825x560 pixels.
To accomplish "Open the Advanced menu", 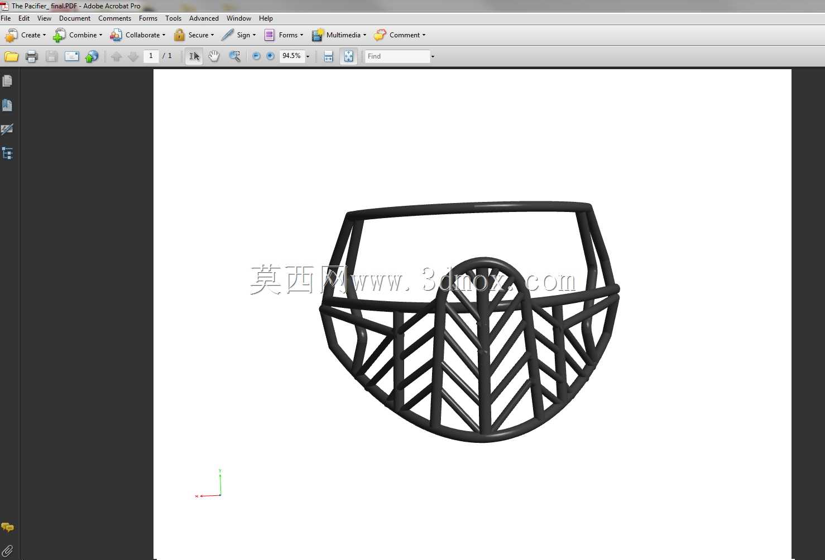I will click(x=204, y=18).
